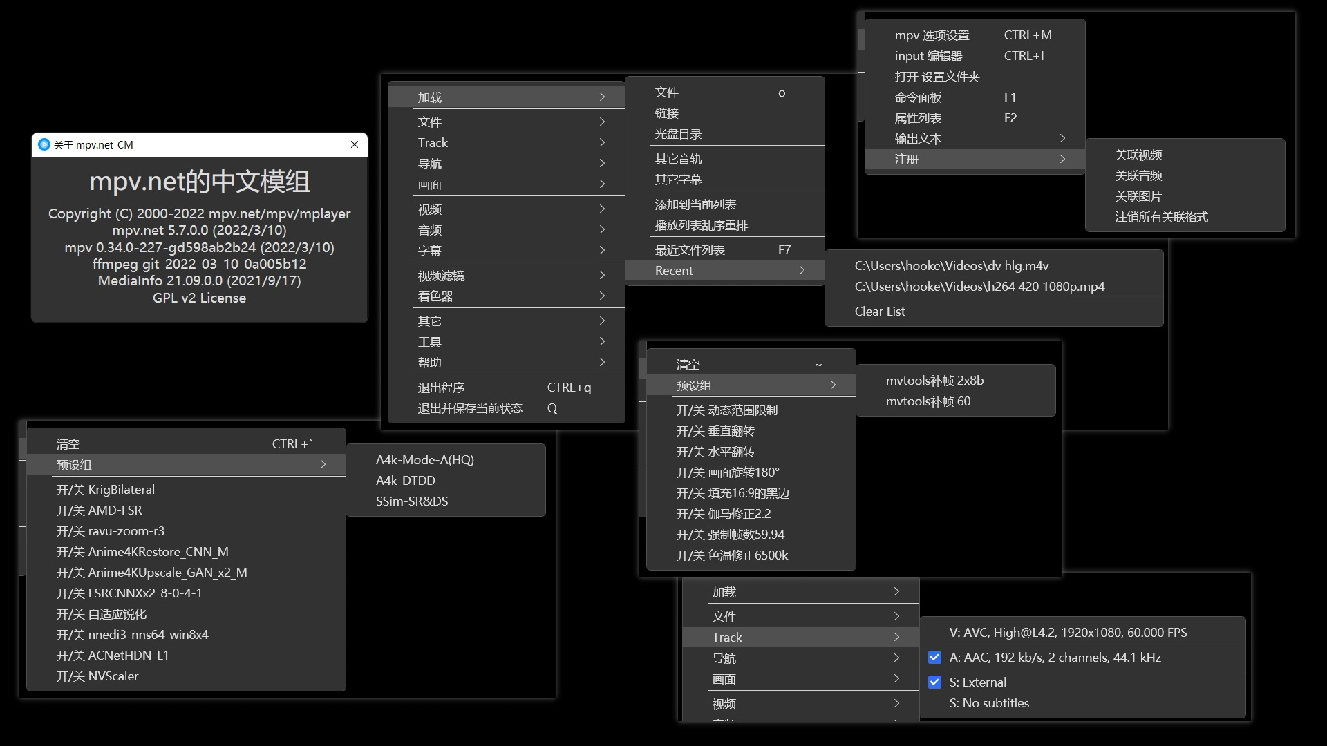This screenshot has height=746, width=1327.
Task: Open Track entry in the bottom menu
Action: coord(801,638)
